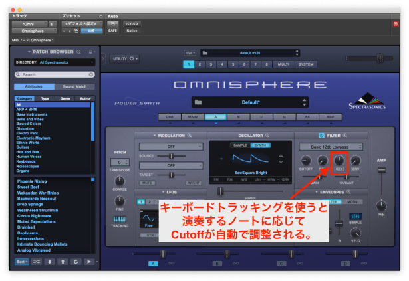Image resolution: width=409 pixels, height=281 pixels.
Task: Click the keyboard Tracking icon
Action: point(120,219)
